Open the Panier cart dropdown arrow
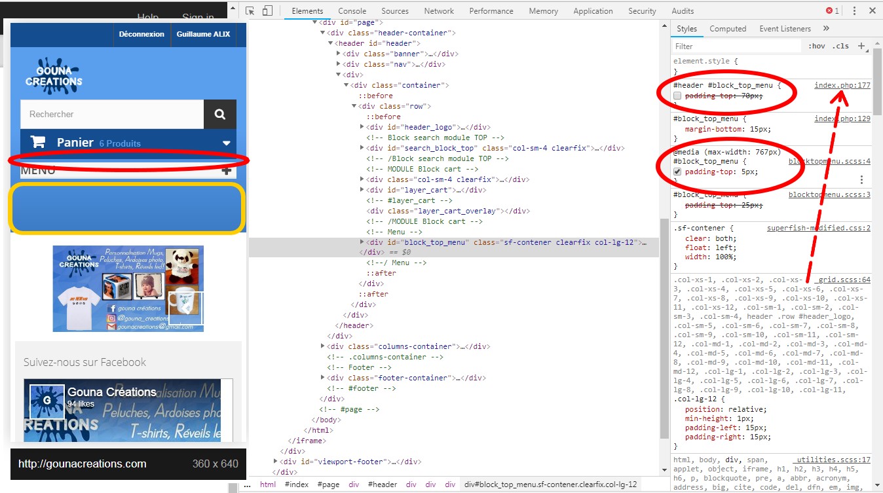 tap(227, 143)
